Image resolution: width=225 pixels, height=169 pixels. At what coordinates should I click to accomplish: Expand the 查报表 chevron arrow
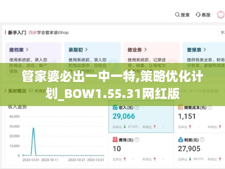click(x=205, y=50)
